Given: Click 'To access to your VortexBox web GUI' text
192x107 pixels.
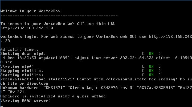Looking at the screenshot, I should (x=42, y=24).
